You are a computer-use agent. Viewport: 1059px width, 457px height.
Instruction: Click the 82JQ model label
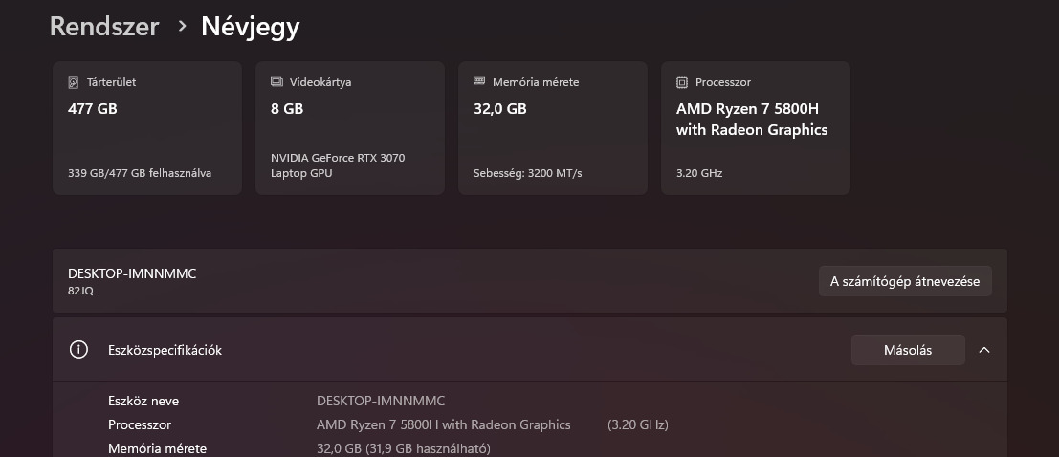(81, 291)
